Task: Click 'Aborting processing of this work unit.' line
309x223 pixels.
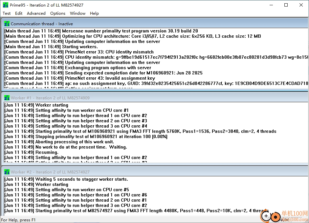Action: point(59,142)
